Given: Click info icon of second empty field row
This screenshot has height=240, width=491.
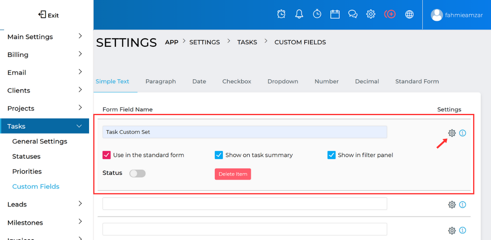Looking at the screenshot, I should 463,231.
